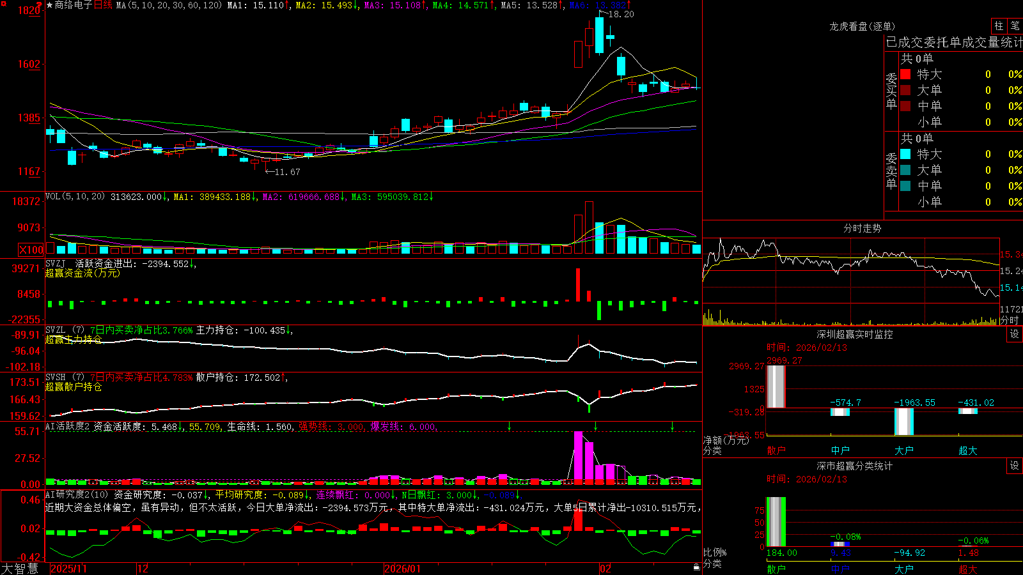The height and width of the screenshot is (575, 1023).
Task: Click cyan 特大 swatch in 委卖单
Action: [905, 154]
